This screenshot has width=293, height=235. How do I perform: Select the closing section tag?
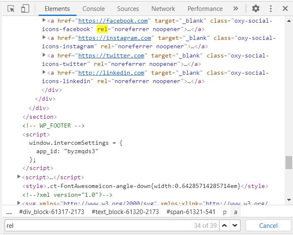click(40, 117)
